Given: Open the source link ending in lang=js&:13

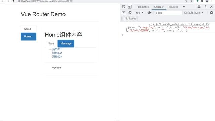Looking at the screenshot, I should [x=179, y=24].
